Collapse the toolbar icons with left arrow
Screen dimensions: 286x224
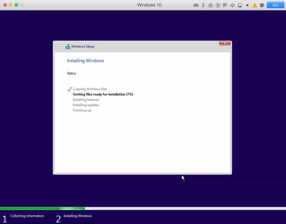pyautogui.click(x=247, y=5)
